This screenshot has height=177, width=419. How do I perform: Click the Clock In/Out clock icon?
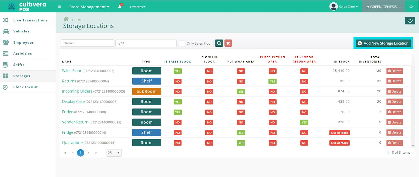(5, 87)
